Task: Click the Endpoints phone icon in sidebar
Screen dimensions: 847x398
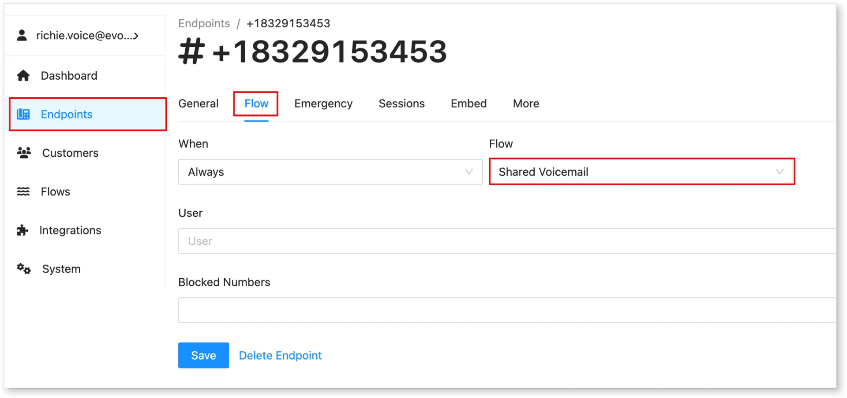Action: pos(23,114)
